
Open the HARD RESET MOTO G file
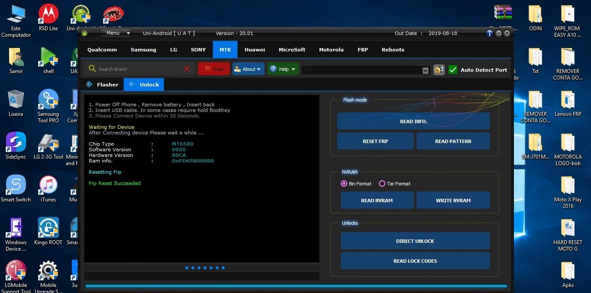point(568,235)
